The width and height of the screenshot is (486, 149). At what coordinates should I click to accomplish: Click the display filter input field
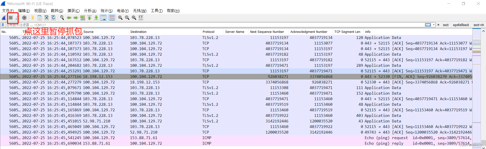pos(215,25)
